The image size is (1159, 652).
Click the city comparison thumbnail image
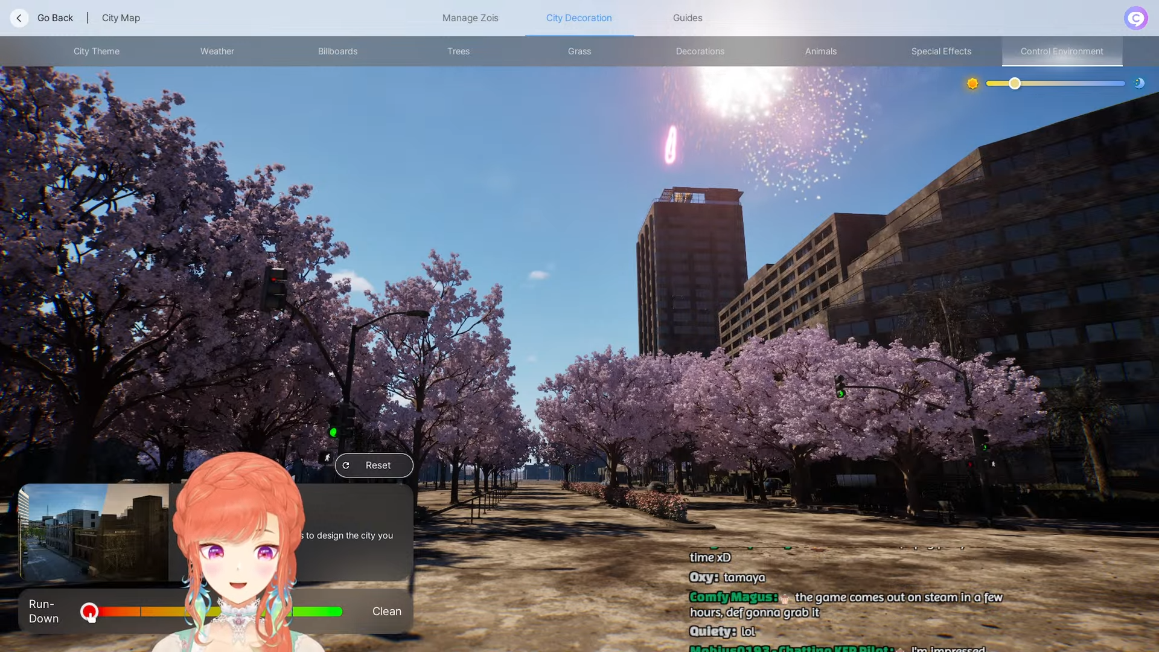pos(94,532)
